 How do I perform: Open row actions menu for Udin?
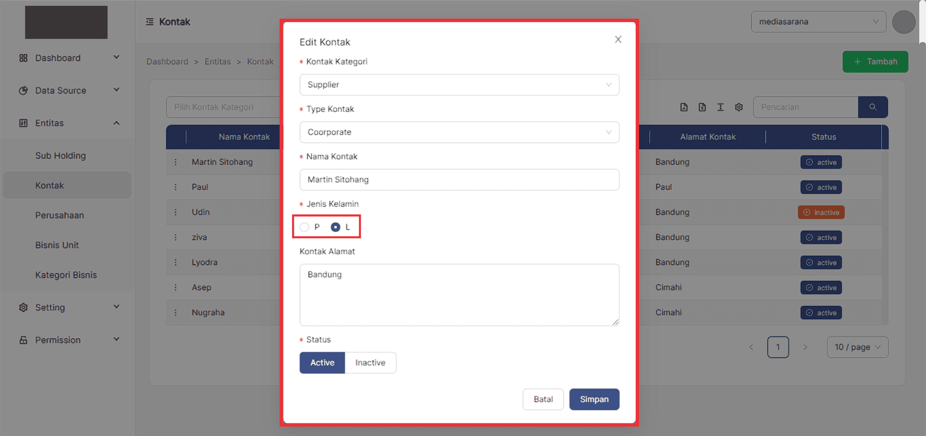click(x=175, y=212)
